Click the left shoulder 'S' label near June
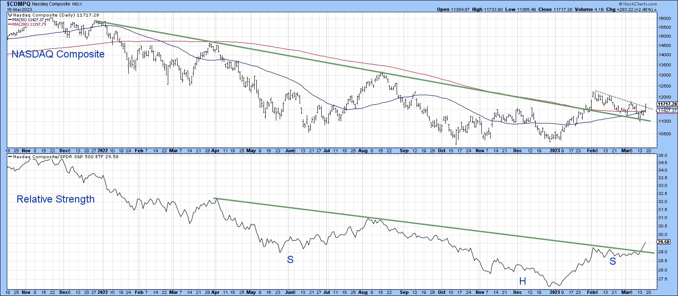Image resolution: width=678 pixels, height=296 pixels. pos(290,260)
